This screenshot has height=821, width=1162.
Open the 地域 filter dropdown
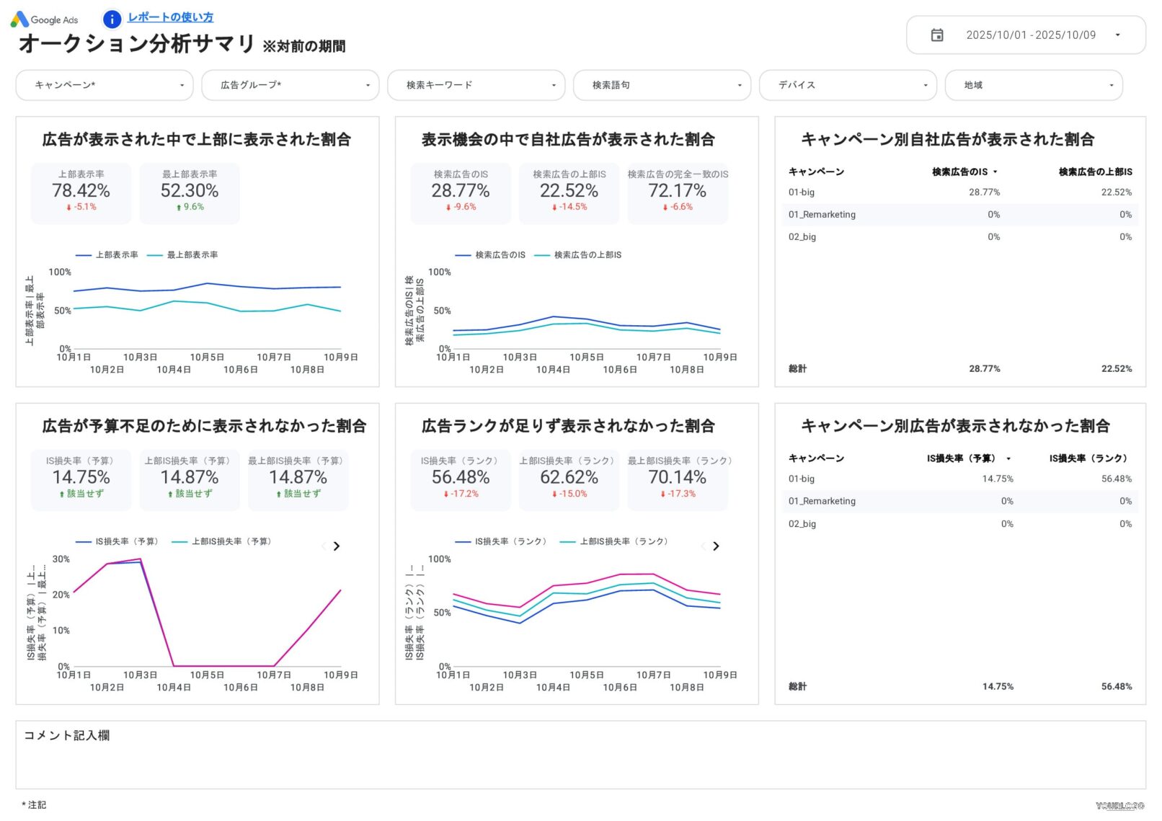point(1034,85)
